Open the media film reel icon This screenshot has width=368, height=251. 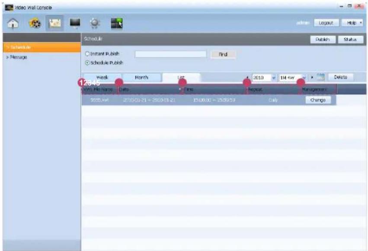(35, 23)
